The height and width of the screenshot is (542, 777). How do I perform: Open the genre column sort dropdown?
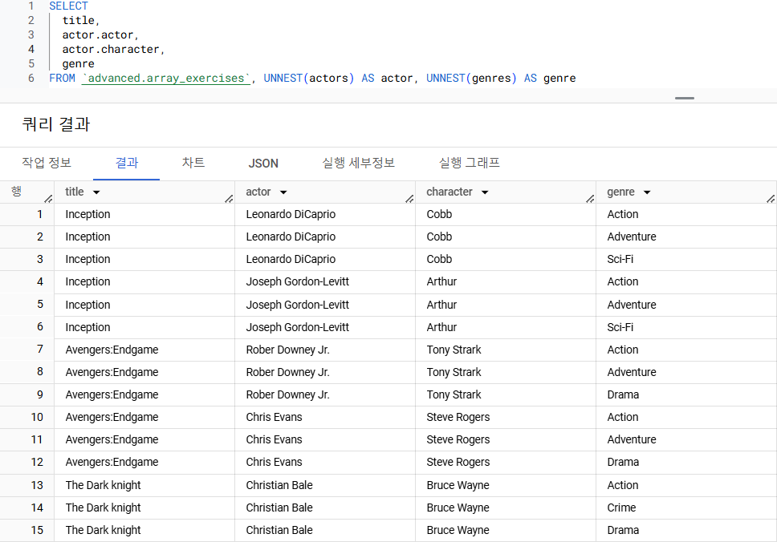[x=647, y=192]
